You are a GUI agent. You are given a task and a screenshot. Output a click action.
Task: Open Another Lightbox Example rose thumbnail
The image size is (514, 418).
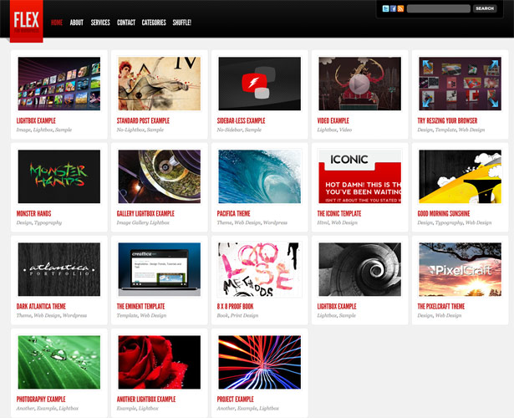pyautogui.click(x=160, y=362)
